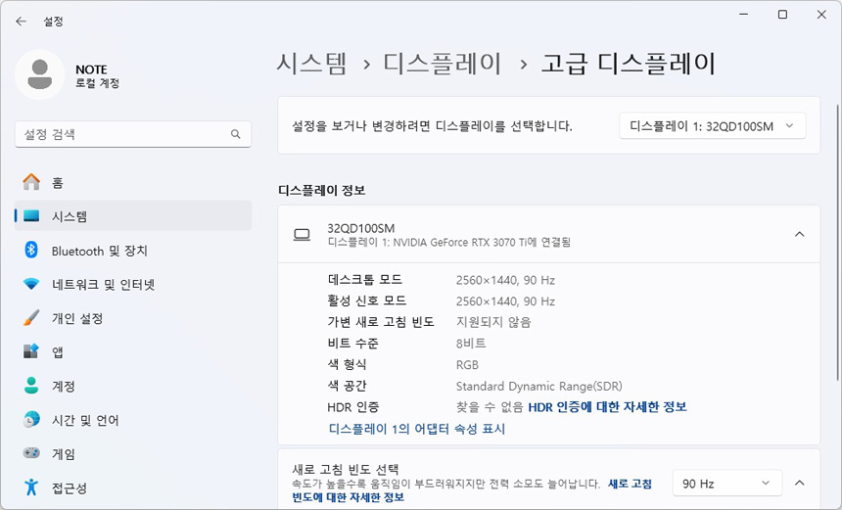Click the search magnifier icon
The height and width of the screenshot is (510, 842).
pos(235,134)
